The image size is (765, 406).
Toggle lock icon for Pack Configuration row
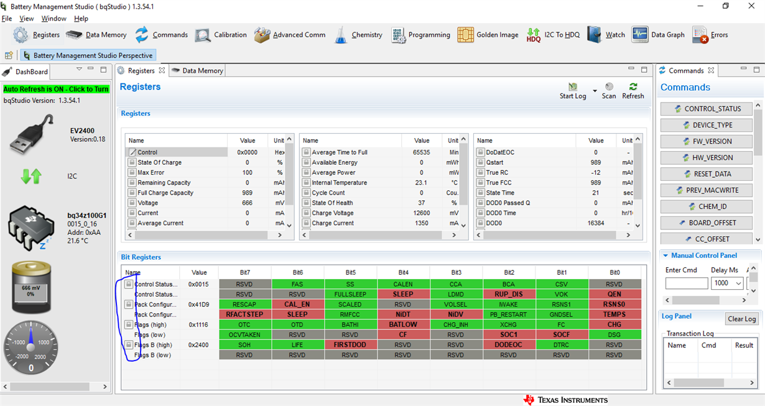tap(129, 305)
